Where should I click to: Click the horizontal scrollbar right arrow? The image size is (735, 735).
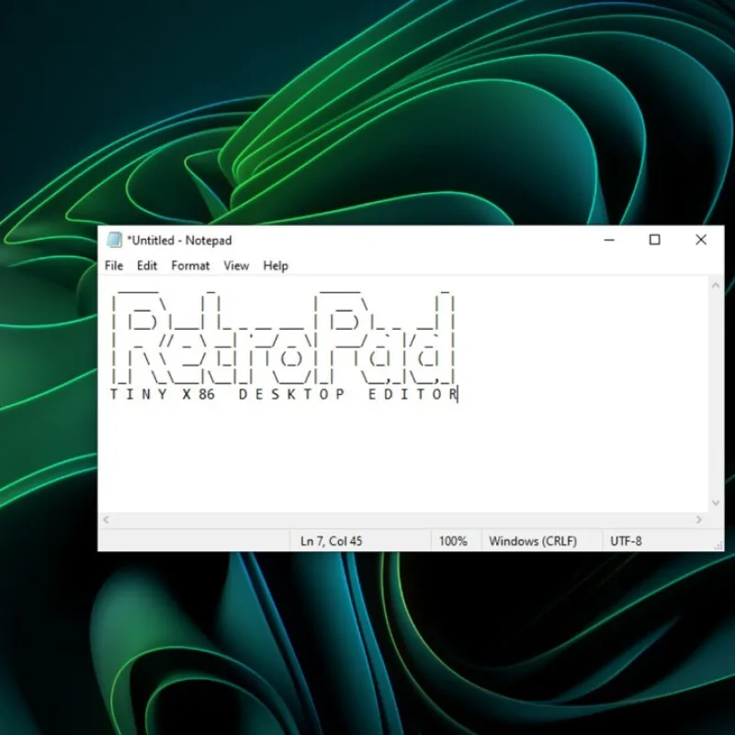click(699, 519)
